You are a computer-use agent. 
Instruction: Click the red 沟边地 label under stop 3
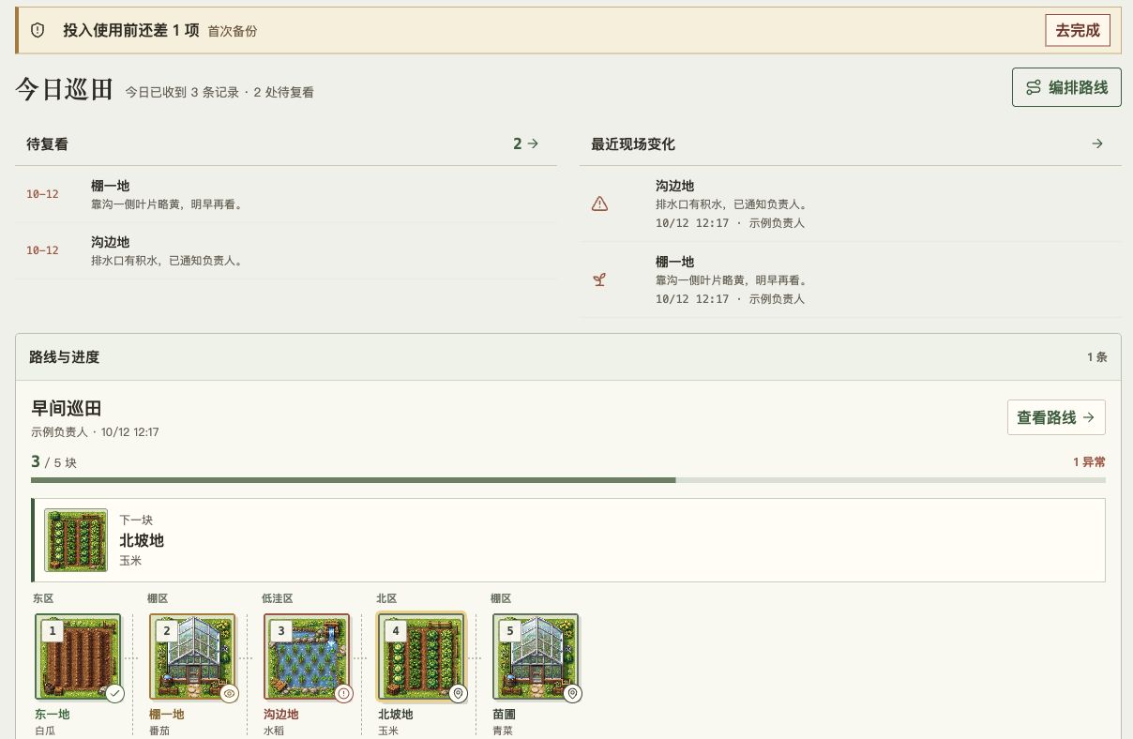[x=280, y=714]
